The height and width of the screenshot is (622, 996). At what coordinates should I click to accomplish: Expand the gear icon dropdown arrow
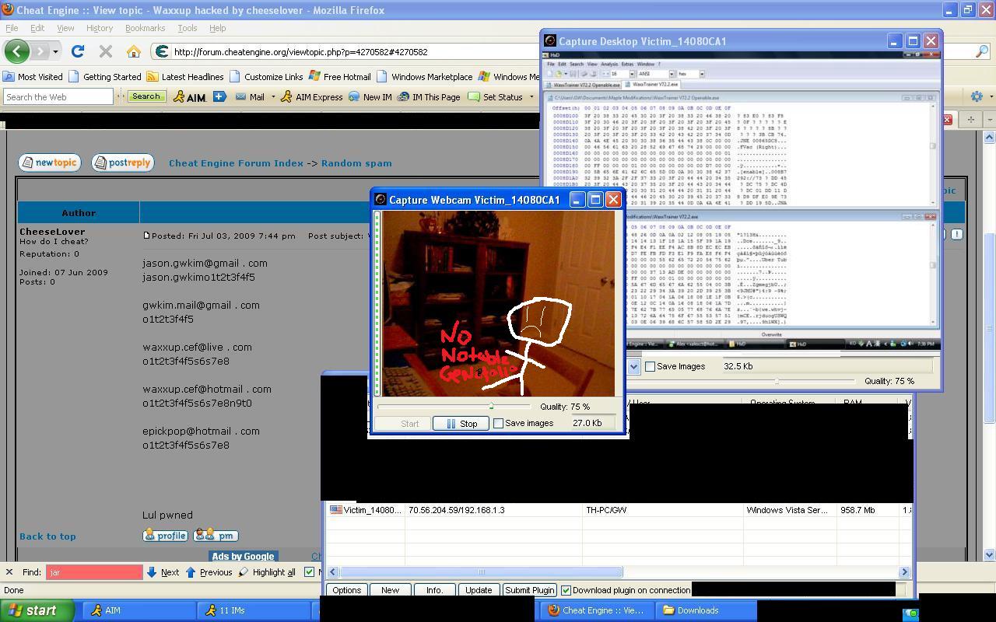990,97
